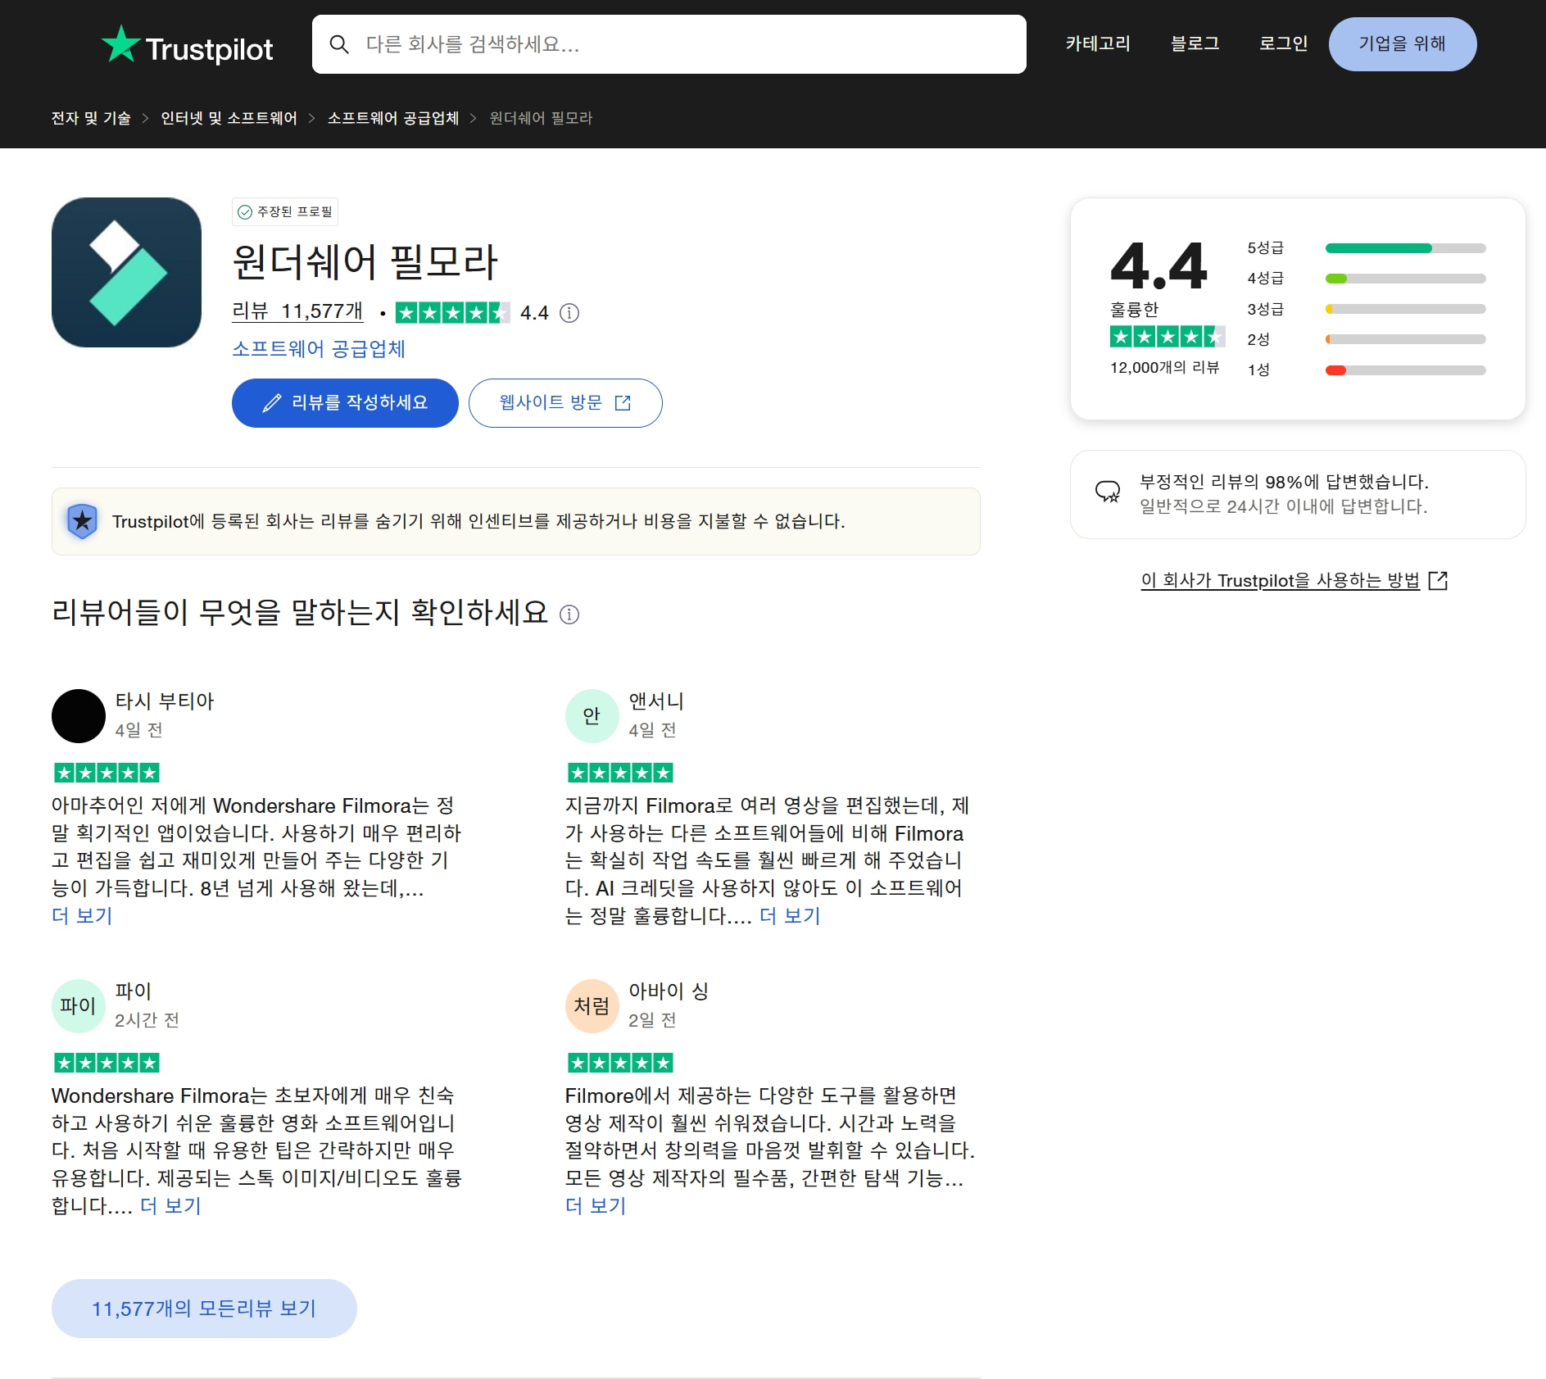Click 로그인 in the header
This screenshot has width=1546, height=1379.
pos(1283,43)
